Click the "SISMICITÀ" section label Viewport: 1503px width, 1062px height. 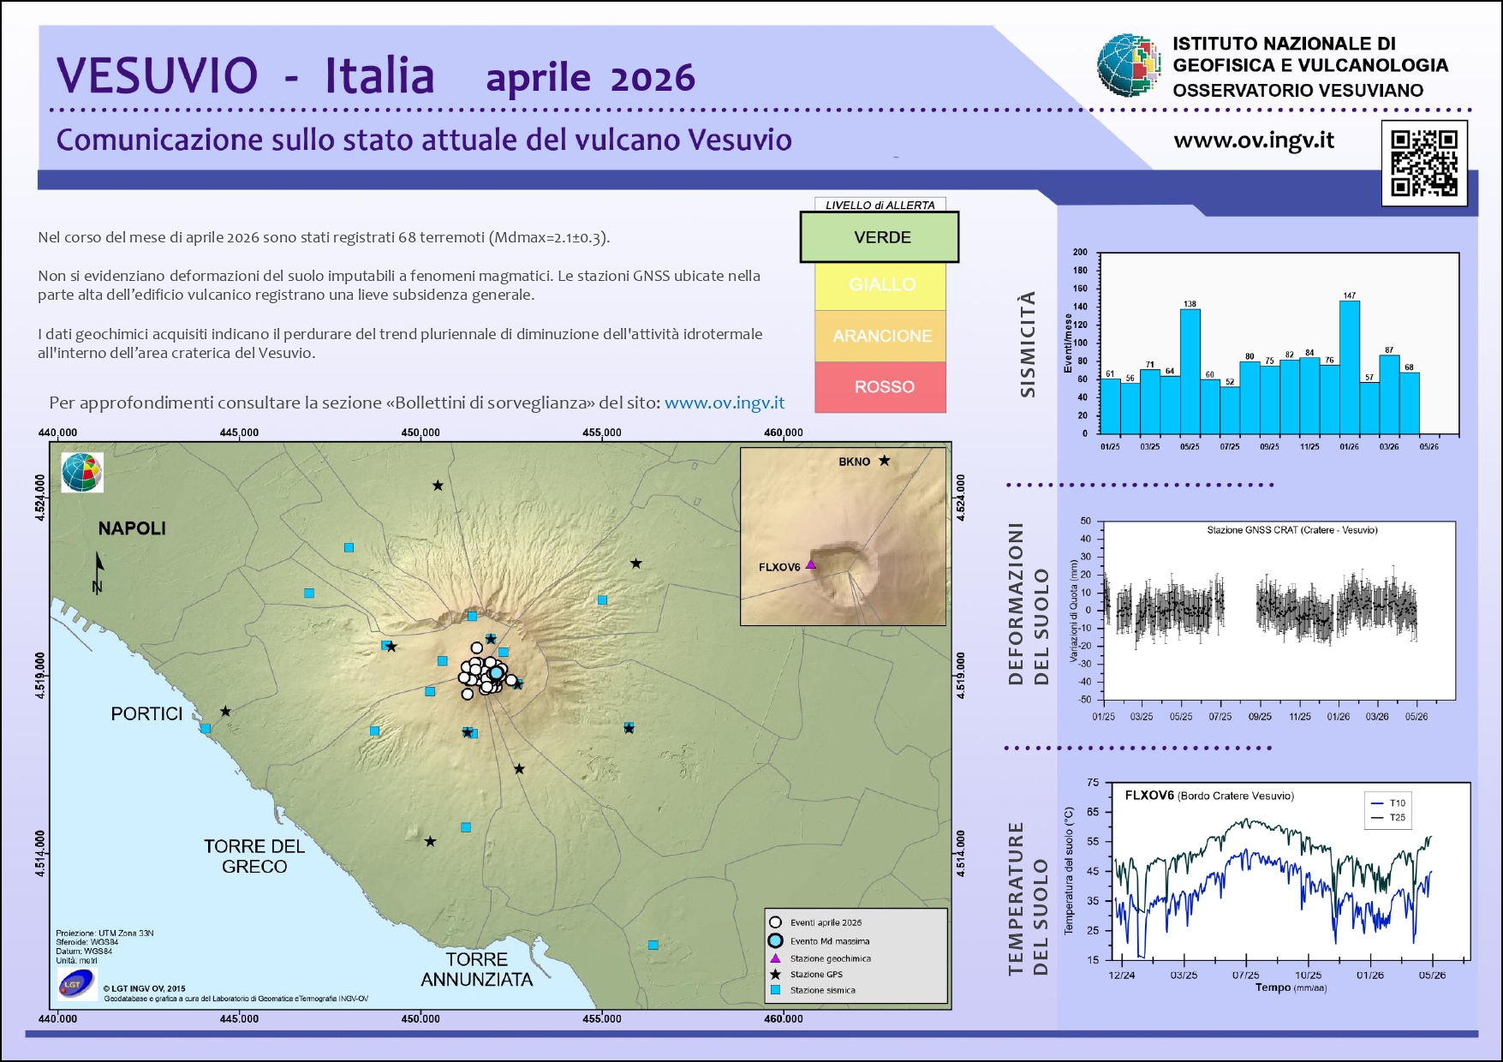coord(1028,344)
